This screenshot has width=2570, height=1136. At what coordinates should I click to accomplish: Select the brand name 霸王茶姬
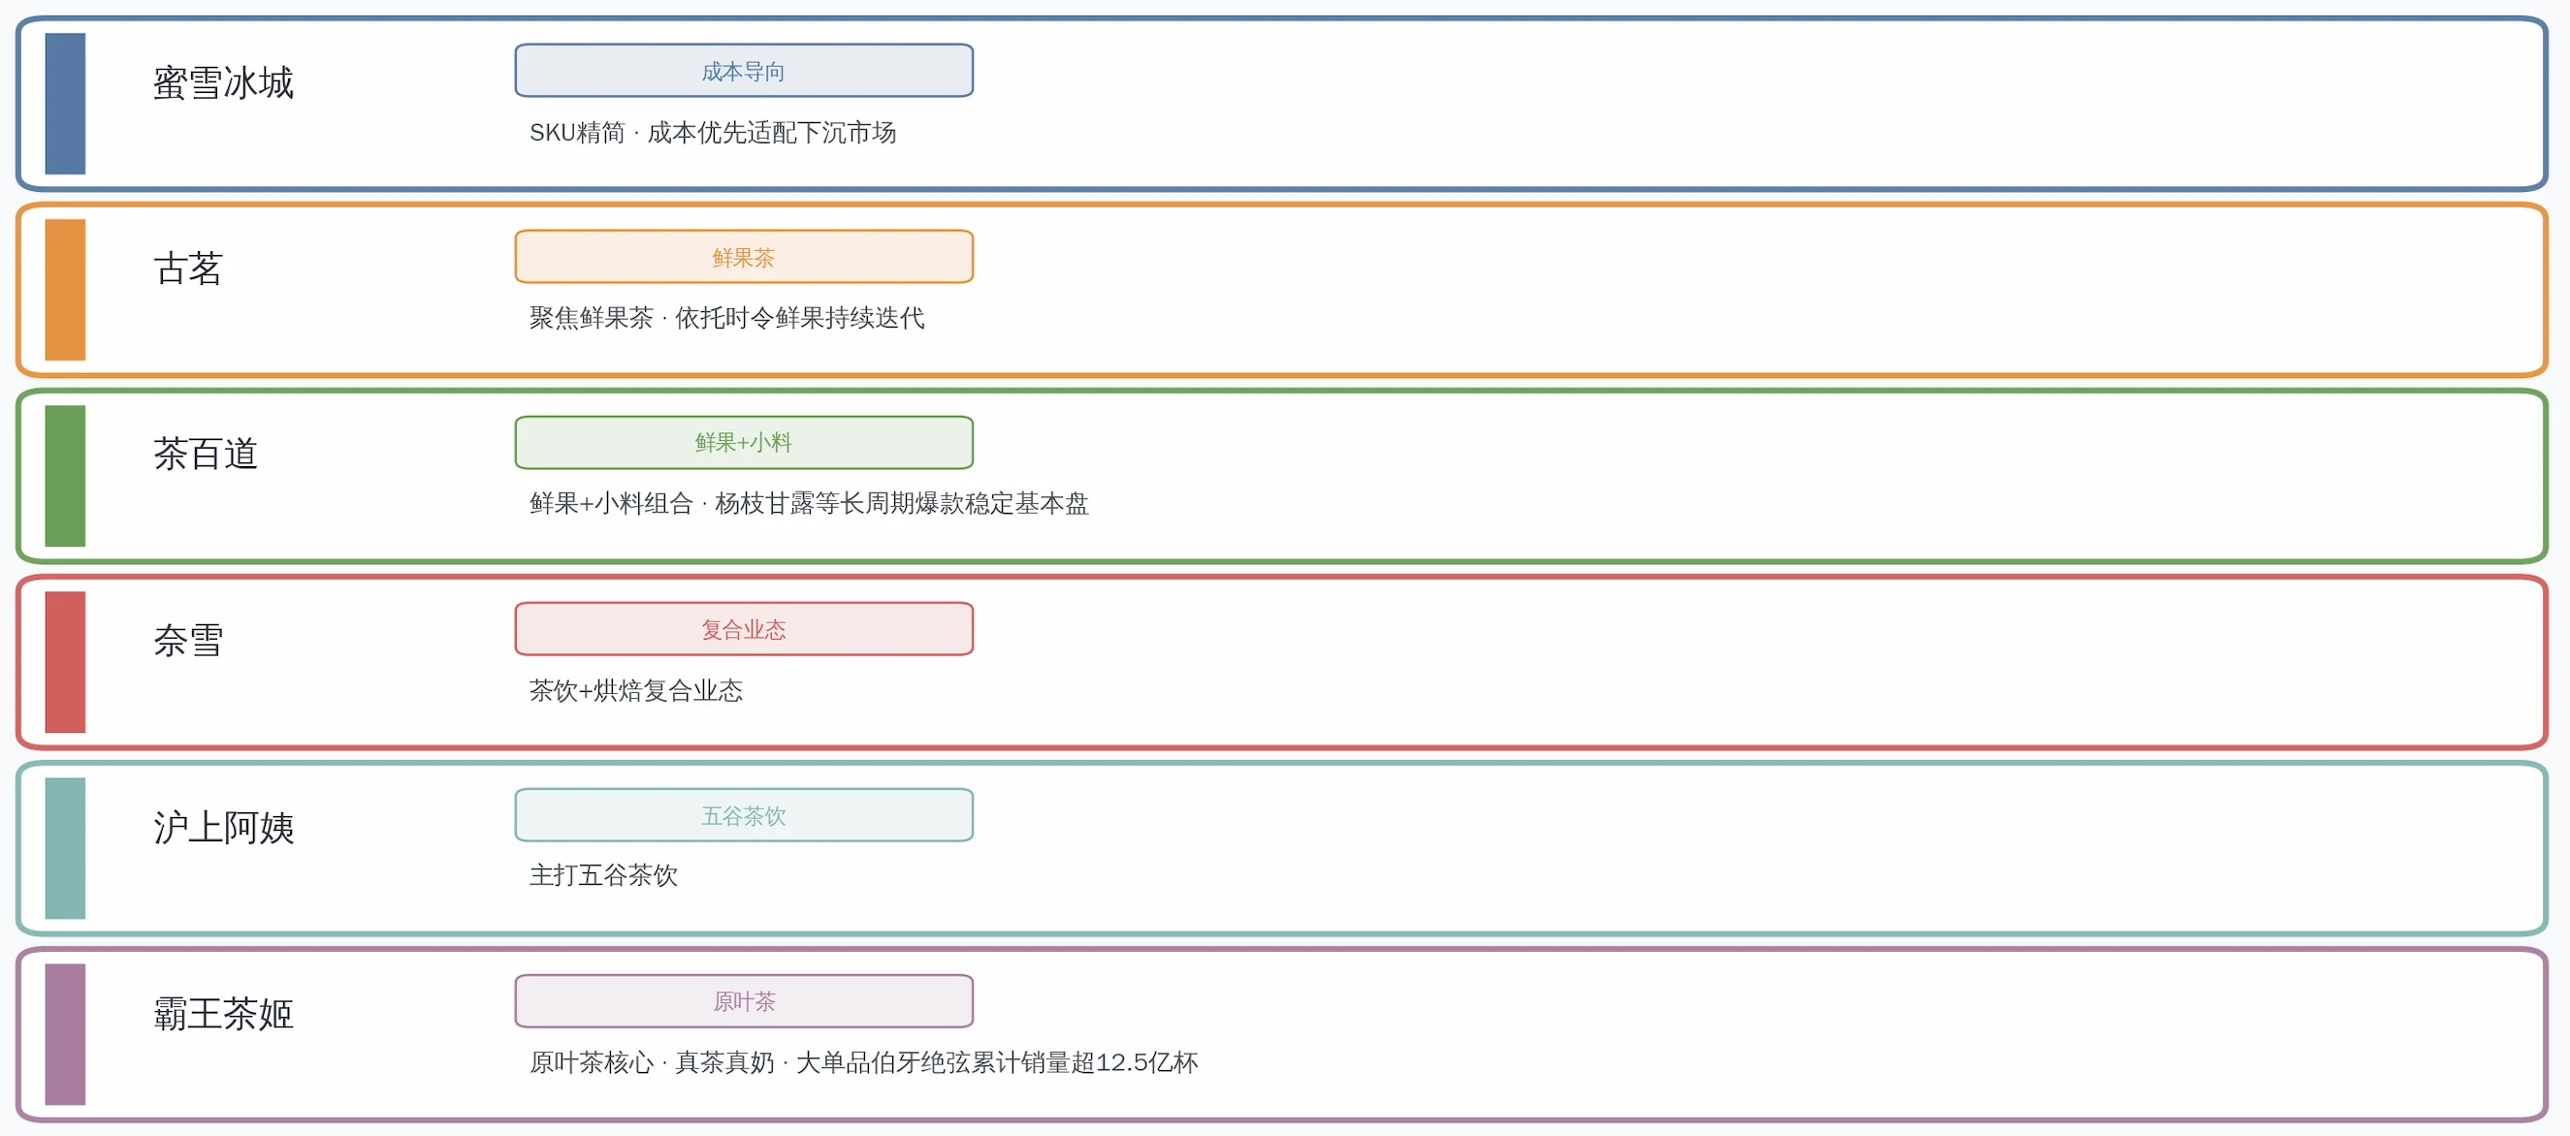click(223, 1013)
